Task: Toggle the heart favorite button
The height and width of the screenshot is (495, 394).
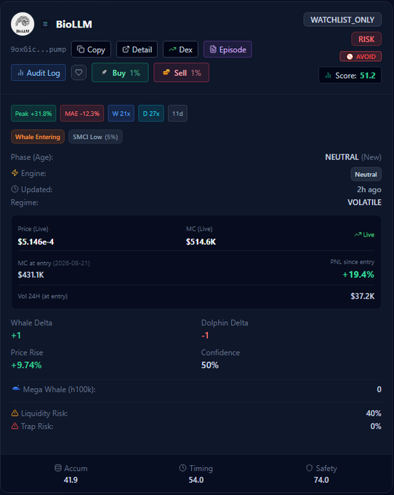Action: point(79,73)
